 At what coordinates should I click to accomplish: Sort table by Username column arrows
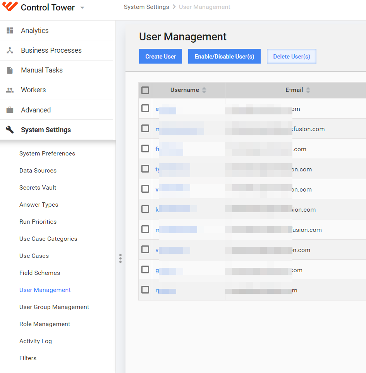point(204,90)
